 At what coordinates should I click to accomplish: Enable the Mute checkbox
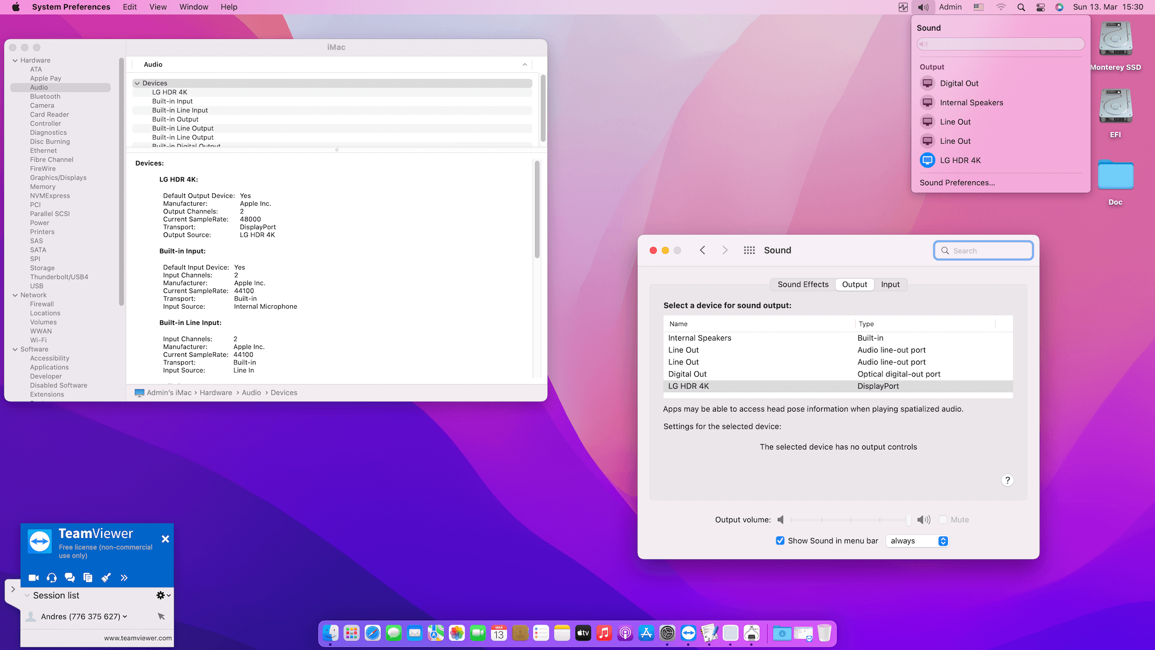944,519
